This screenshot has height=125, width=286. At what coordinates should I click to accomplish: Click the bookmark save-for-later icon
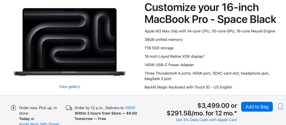pyautogui.click(x=280, y=106)
